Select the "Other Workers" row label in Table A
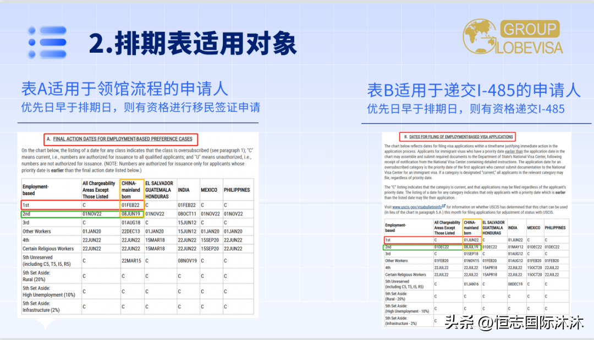Viewport: 594px width, 340px height. (x=36, y=231)
